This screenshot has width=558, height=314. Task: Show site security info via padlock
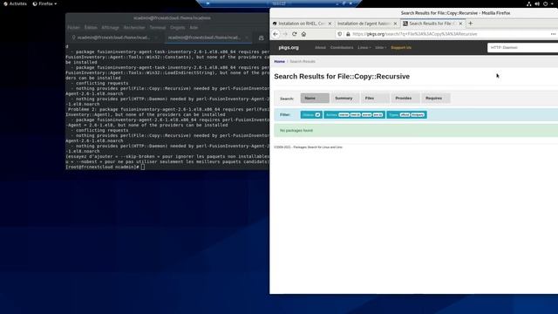[x=348, y=34]
